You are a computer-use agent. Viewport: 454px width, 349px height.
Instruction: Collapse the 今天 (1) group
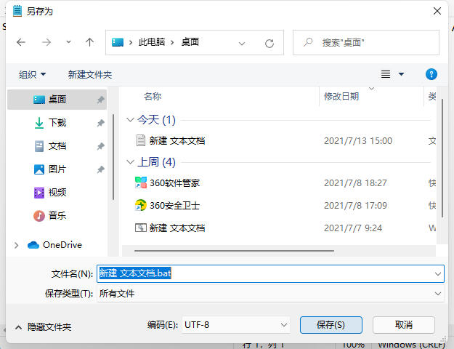coord(130,119)
